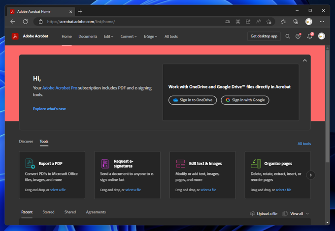
Task: Open the user profile avatar
Action: [x=322, y=36]
